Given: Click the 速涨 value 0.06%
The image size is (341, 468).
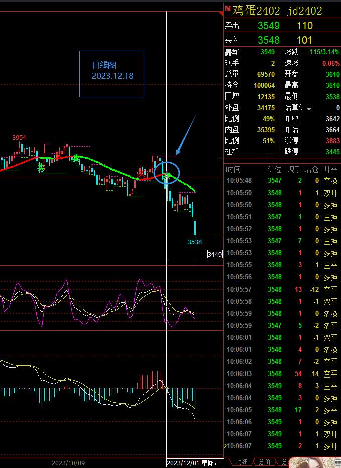Looking at the screenshot, I should pos(331,63).
